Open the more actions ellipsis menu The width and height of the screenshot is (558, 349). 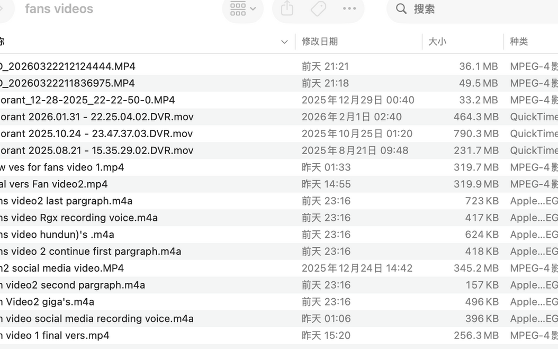pyautogui.click(x=349, y=8)
